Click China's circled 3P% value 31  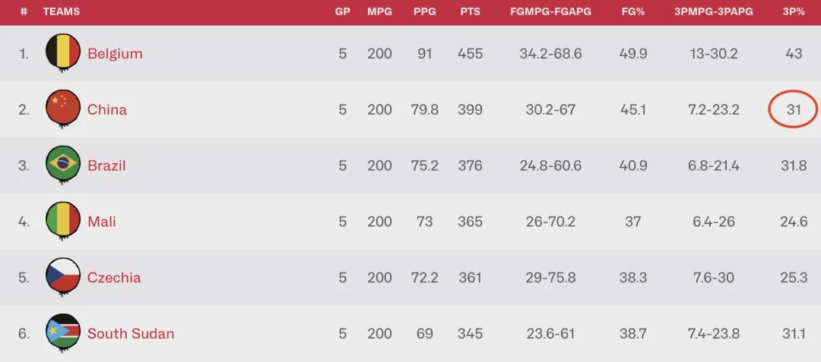(x=794, y=110)
